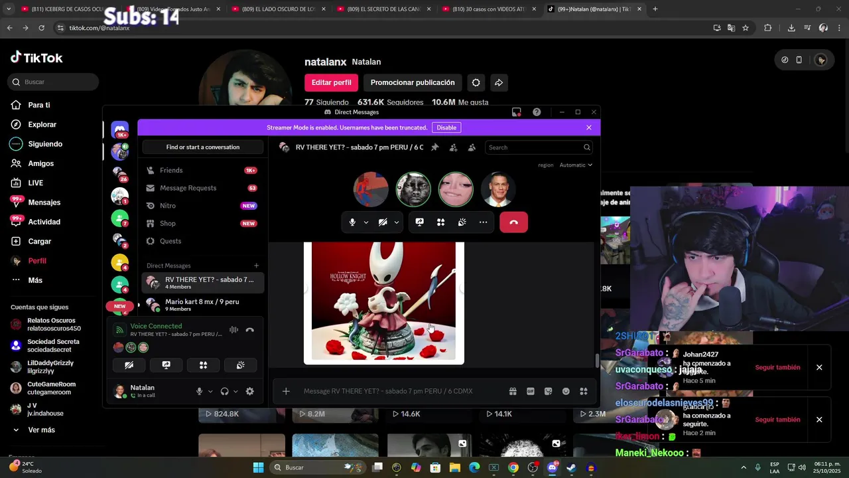Open Discord User Settings gear
Screen dimensions: 849x478
tap(249, 392)
